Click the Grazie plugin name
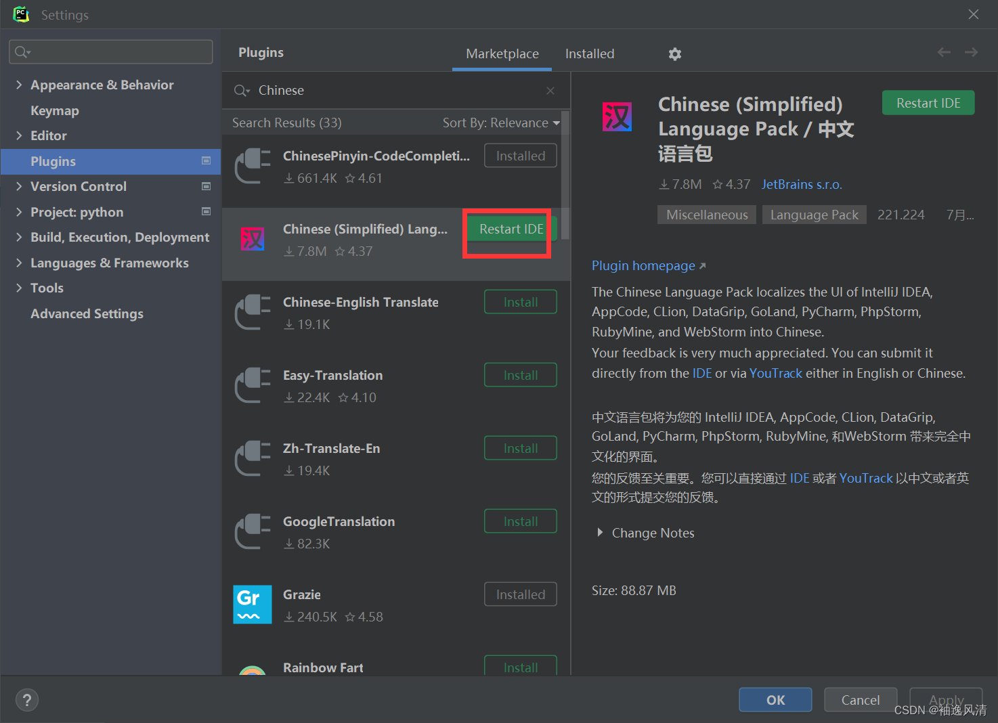Viewport: 998px width, 723px height. click(302, 594)
